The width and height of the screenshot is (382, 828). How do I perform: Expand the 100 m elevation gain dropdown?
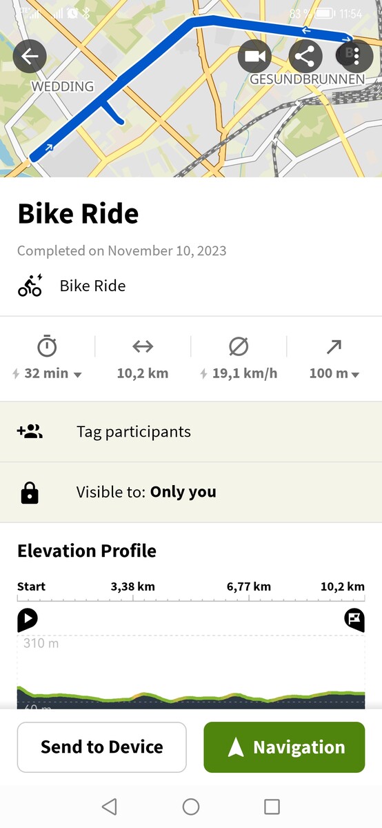pyautogui.click(x=334, y=373)
